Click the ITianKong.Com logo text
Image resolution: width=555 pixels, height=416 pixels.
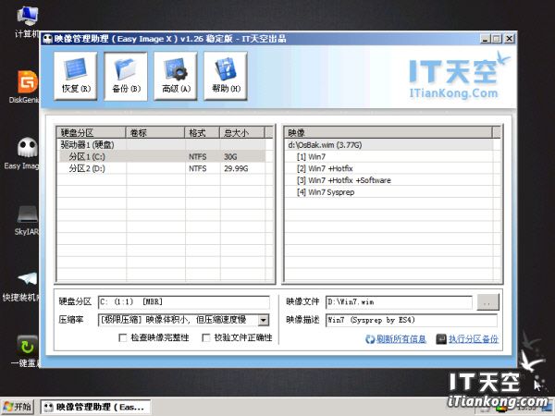(454, 93)
